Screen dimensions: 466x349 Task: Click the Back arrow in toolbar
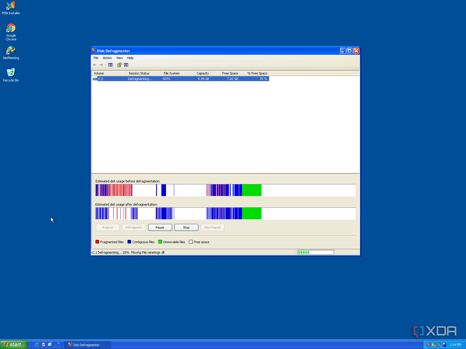pos(95,65)
